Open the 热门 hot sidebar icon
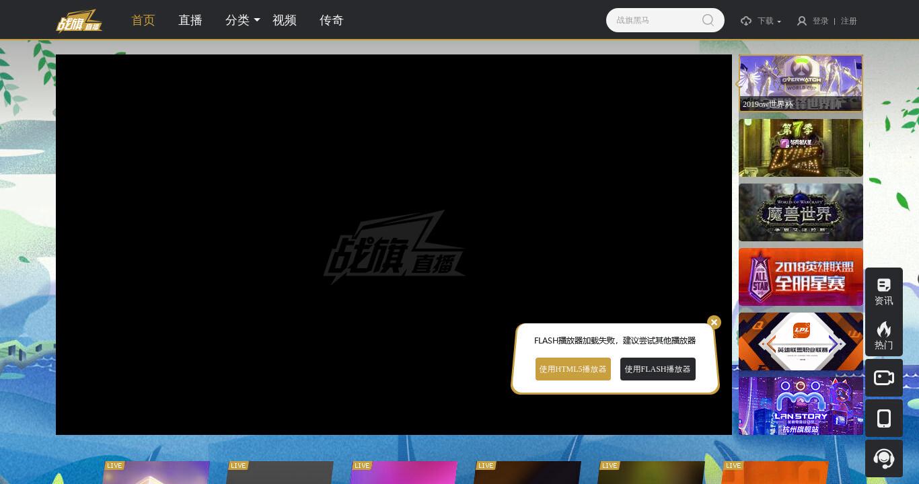Screen dimensions: 919x484 tap(884, 335)
